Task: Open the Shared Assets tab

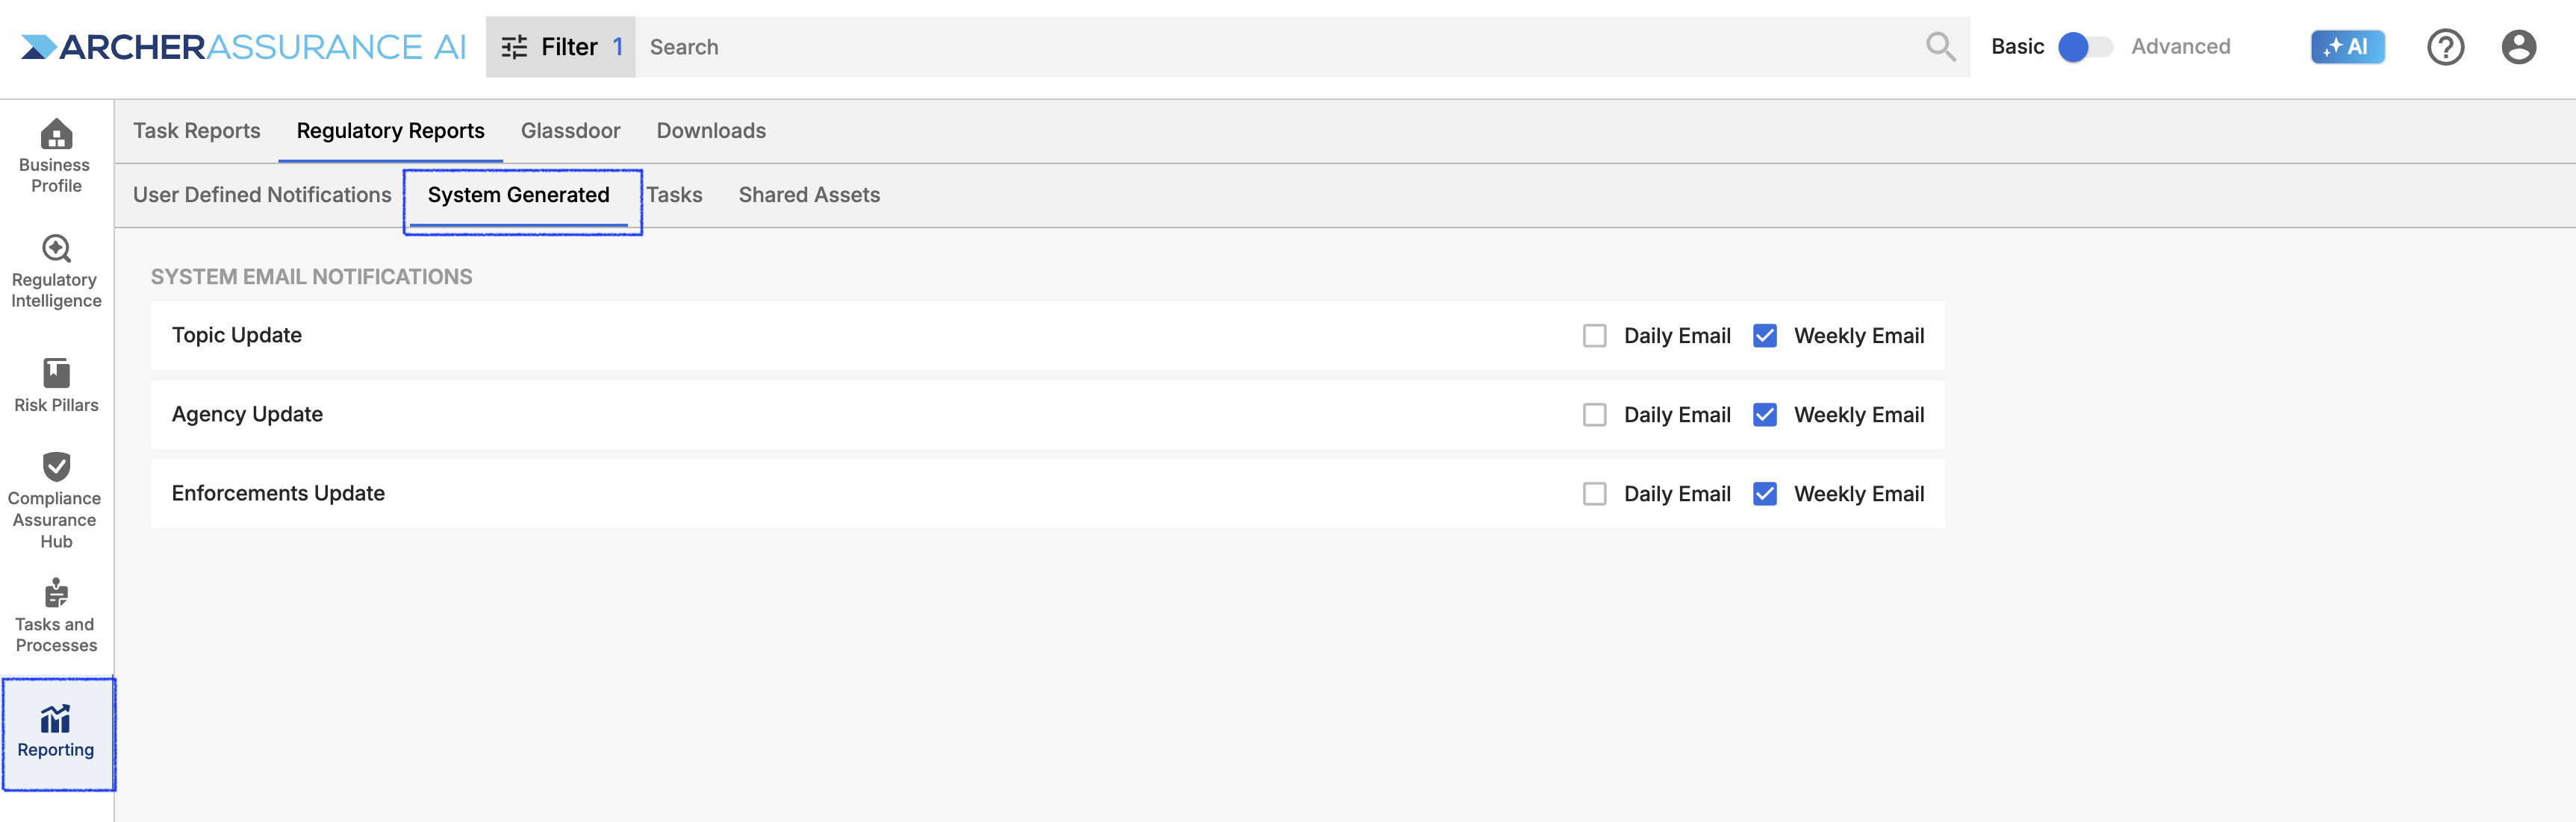Action: point(809,195)
